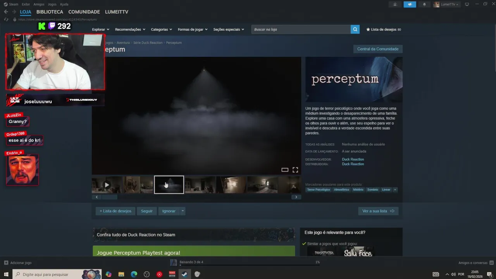The image size is (496, 279).
Task: Open the Amigos e conversas chat icon
Action: [x=491, y=263]
